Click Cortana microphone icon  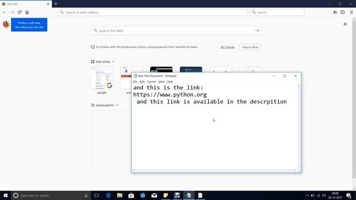point(86,195)
